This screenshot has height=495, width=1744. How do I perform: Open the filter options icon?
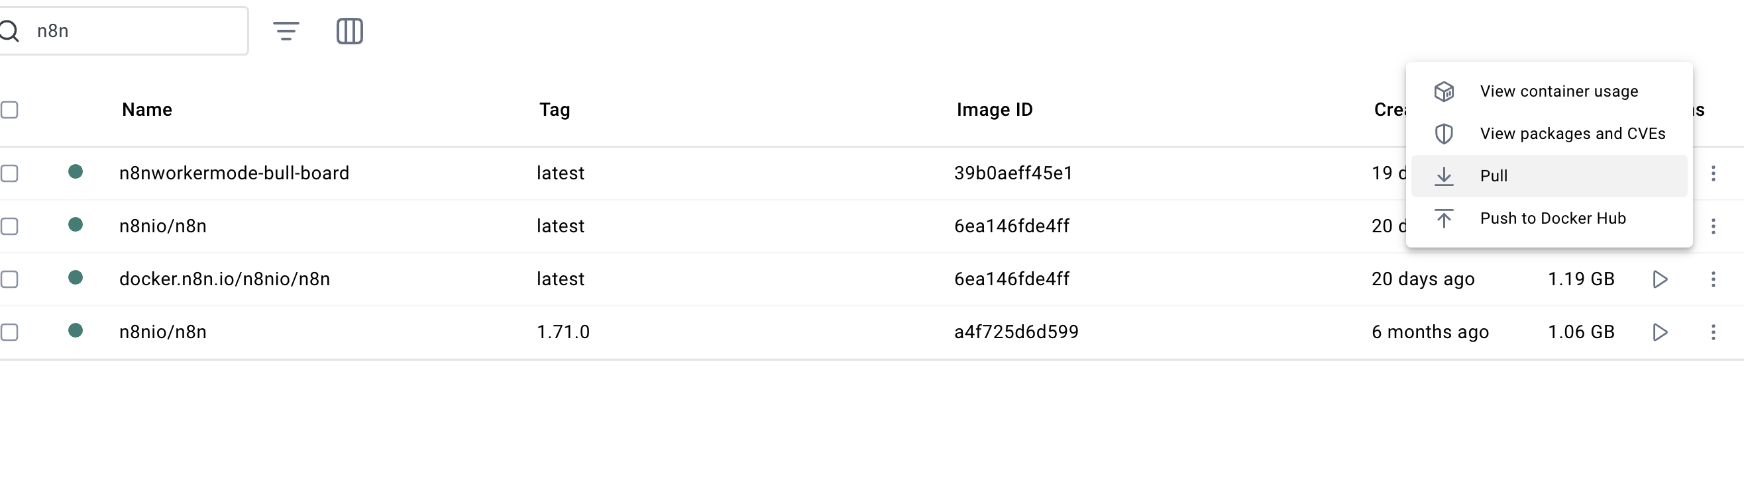286,31
